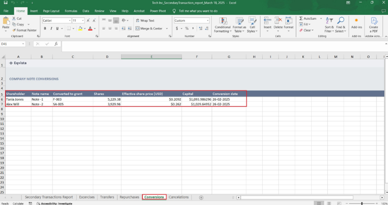Open the File tab
The width and height of the screenshot is (388, 205).
[6, 11]
